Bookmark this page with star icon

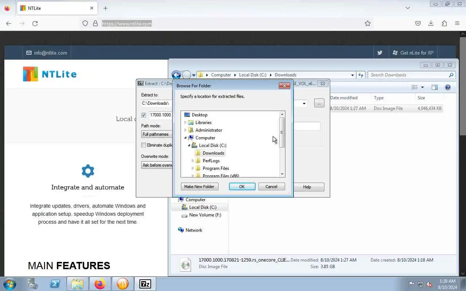[368, 23]
